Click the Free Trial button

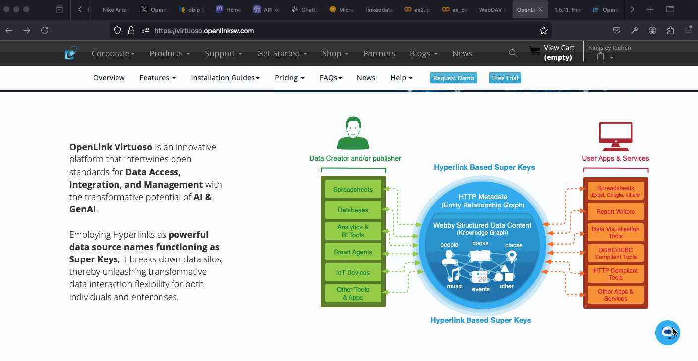(505, 78)
